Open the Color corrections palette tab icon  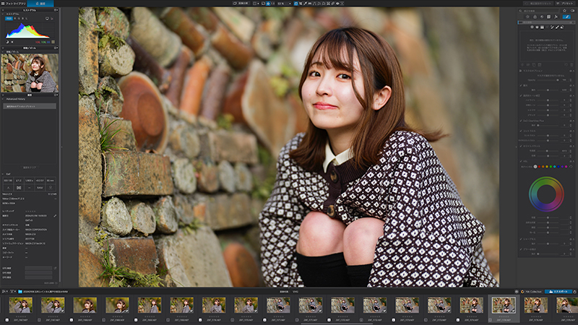click(x=535, y=17)
